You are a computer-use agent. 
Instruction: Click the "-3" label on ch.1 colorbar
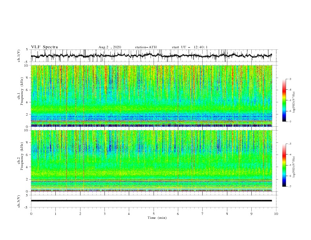290,79
